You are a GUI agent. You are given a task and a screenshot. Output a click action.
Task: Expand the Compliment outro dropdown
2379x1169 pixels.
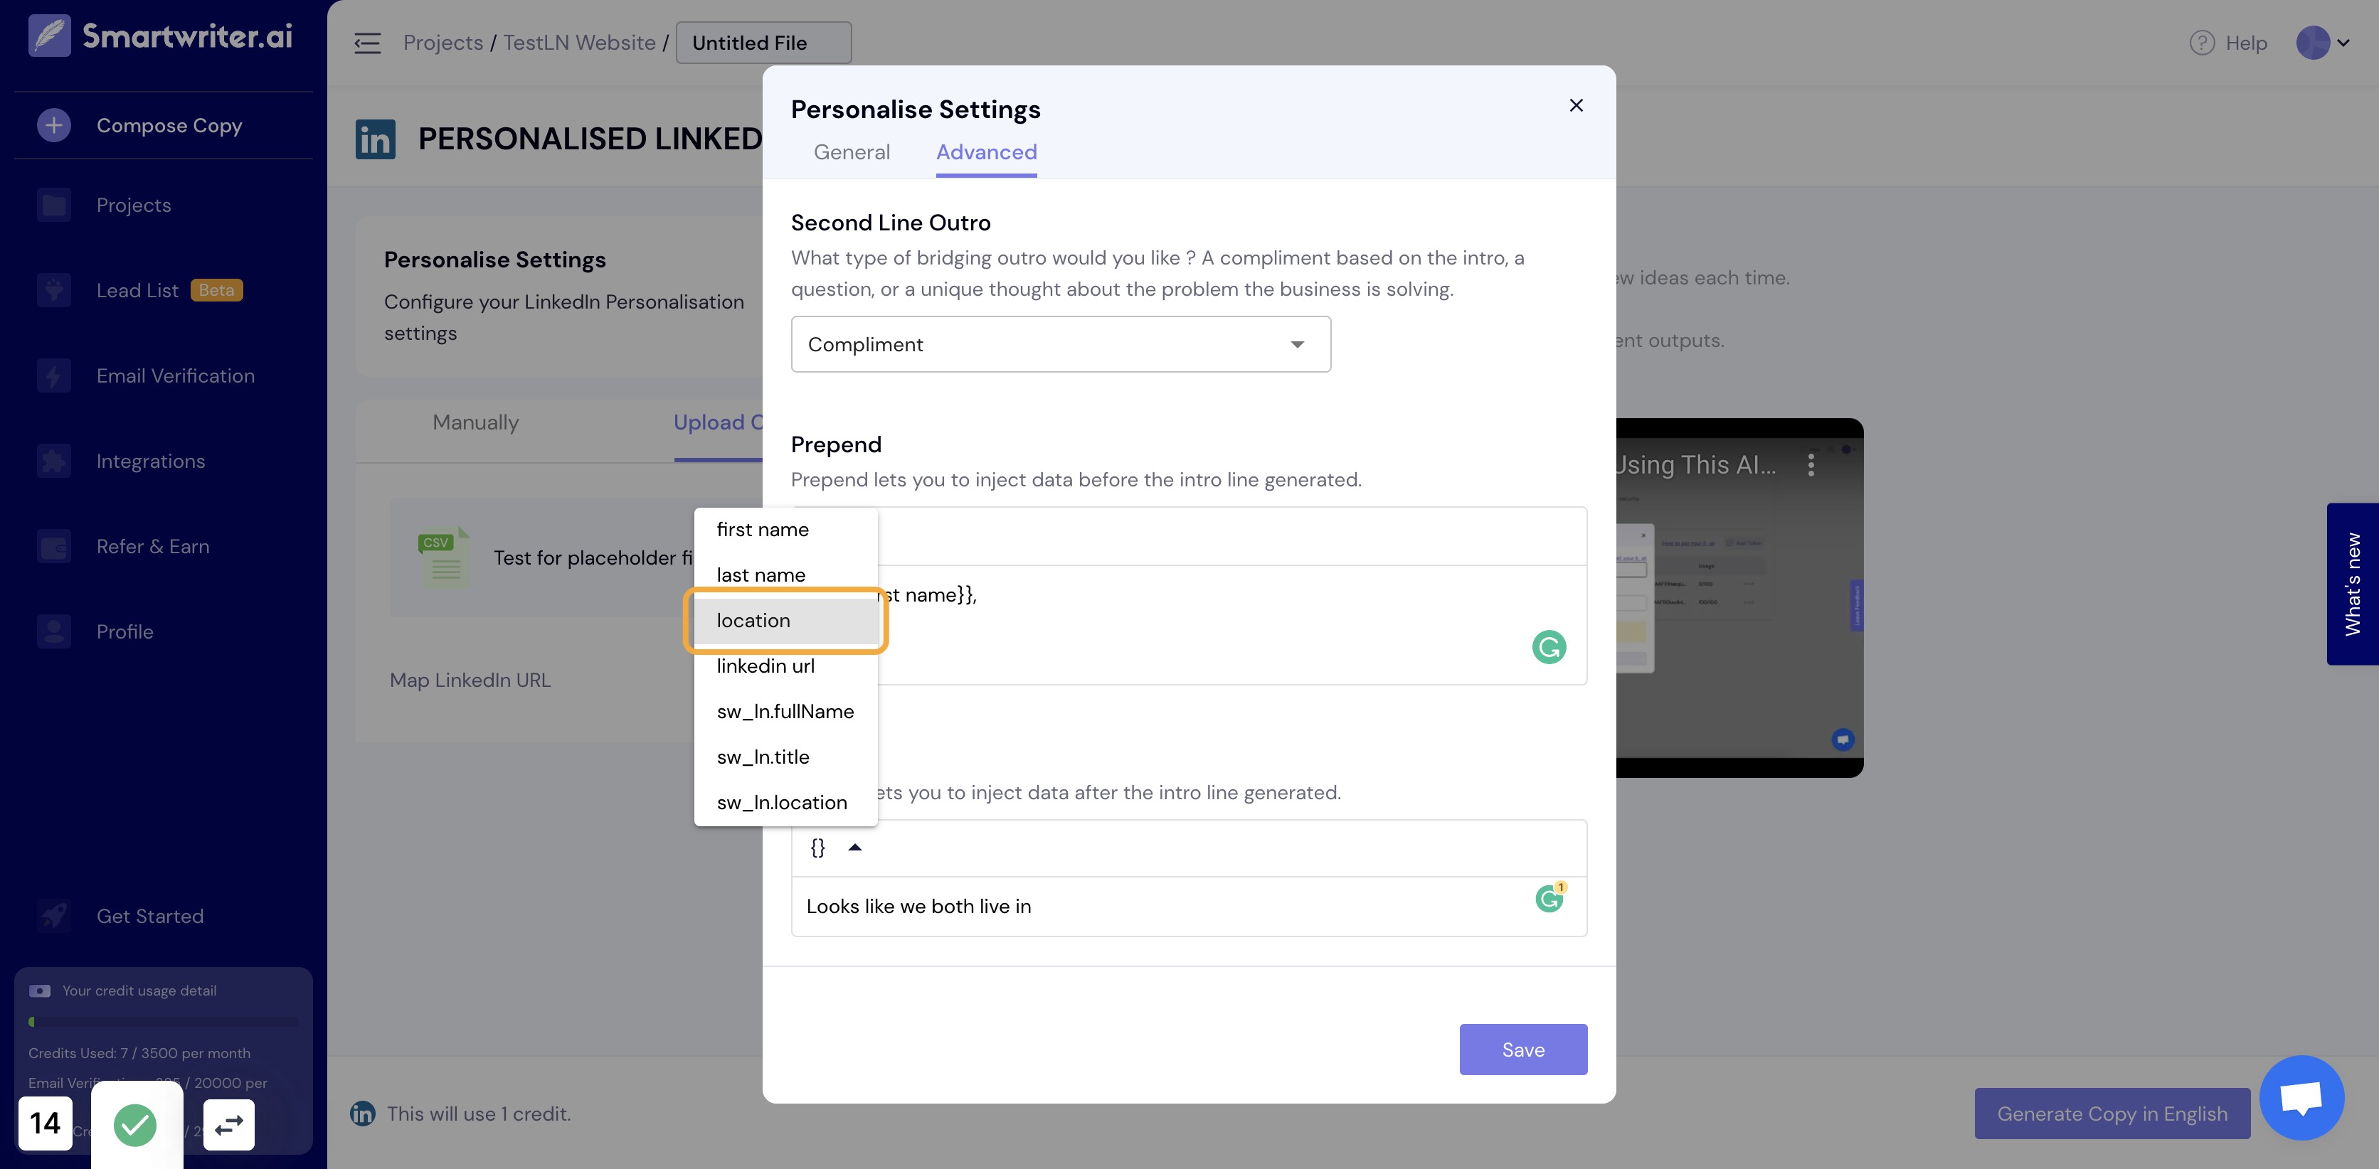coord(1060,344)
